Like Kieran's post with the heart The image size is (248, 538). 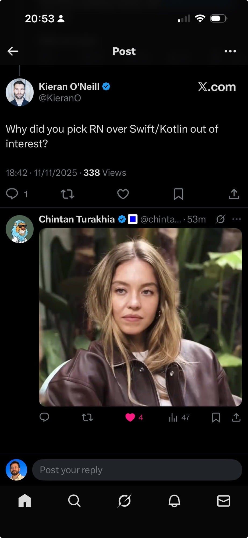[123, 194]
